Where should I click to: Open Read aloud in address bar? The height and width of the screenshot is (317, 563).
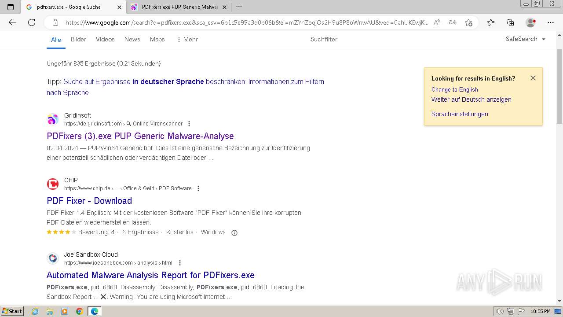(x=437, y=22)
